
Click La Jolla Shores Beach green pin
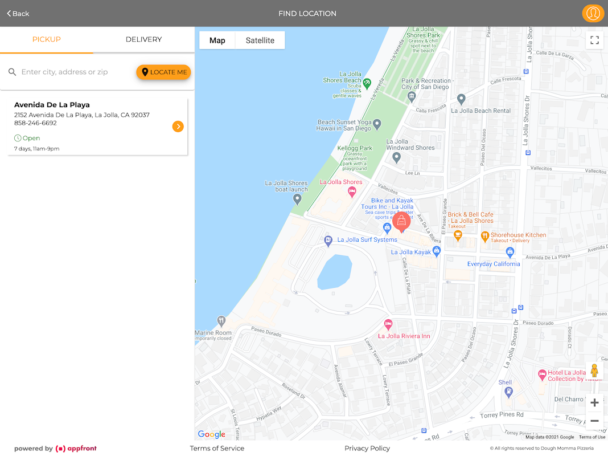[x=367, y=83]
